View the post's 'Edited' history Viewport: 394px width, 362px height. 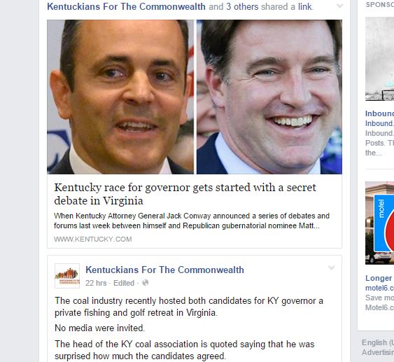[x=124, y=283]
